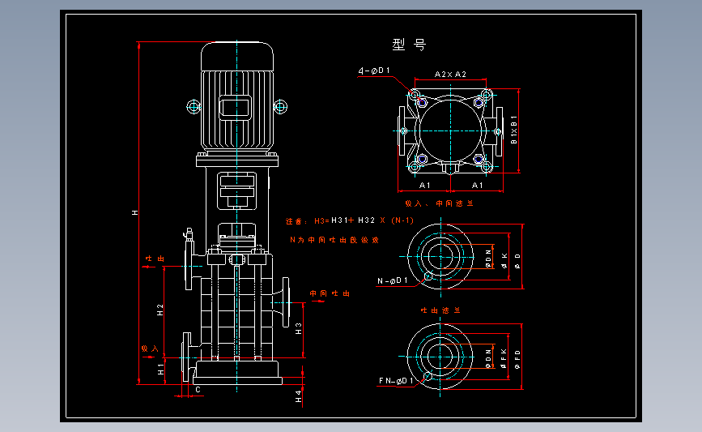The image size is (702, 432).
Task: Select the H4 dimension label
Action: click(x=299, y=396)
